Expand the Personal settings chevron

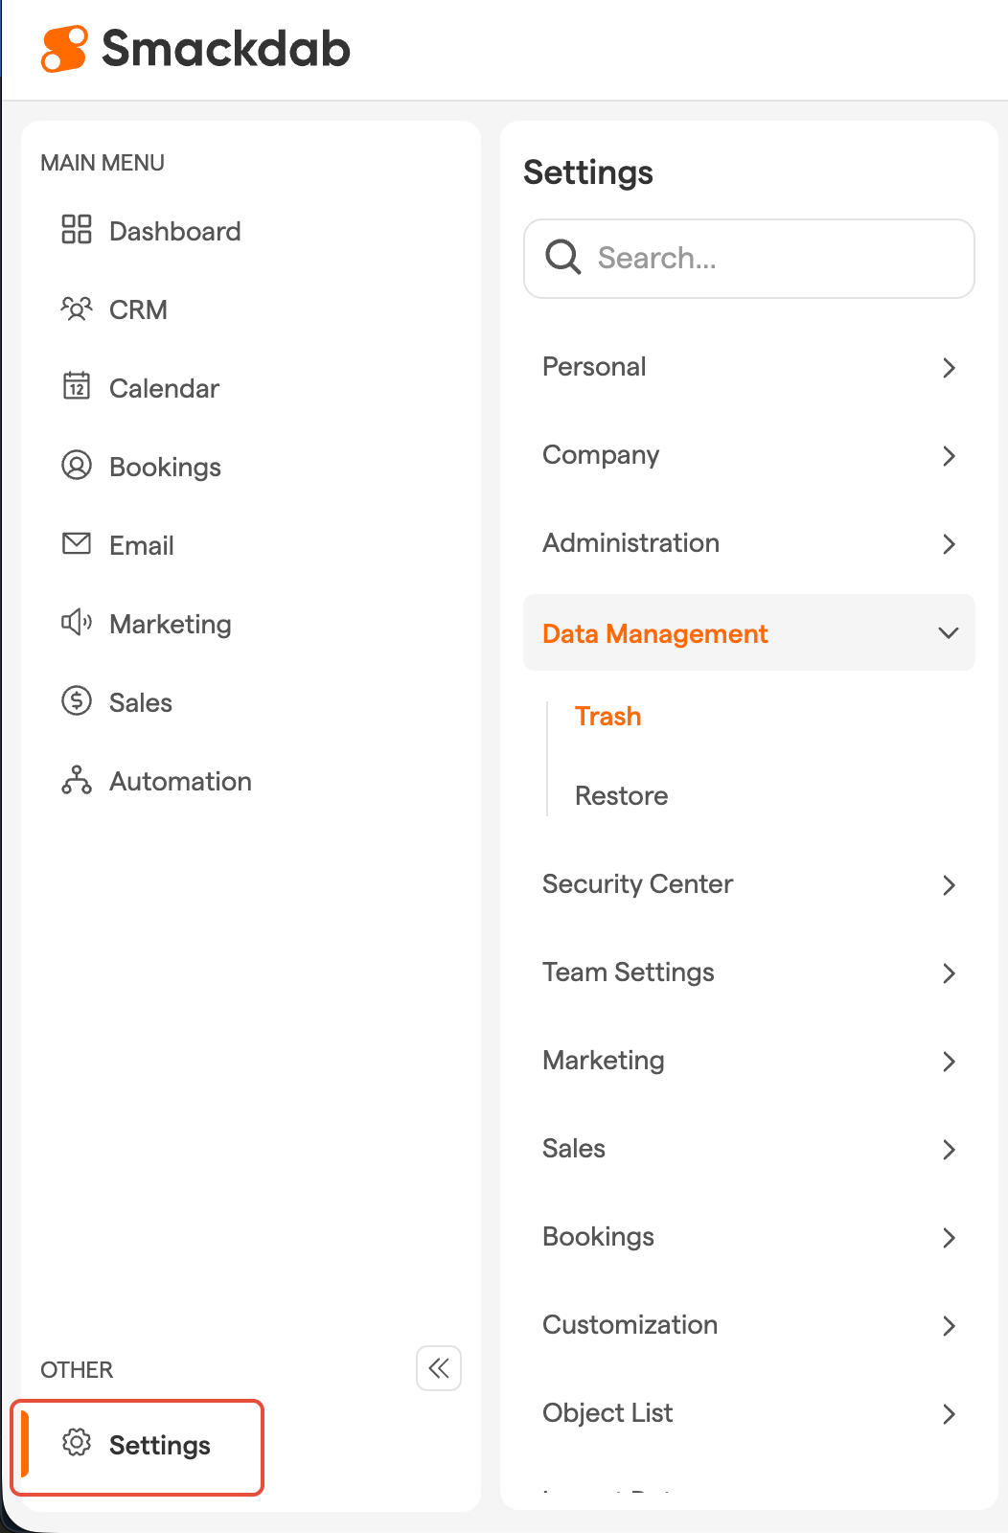(948, 368)
